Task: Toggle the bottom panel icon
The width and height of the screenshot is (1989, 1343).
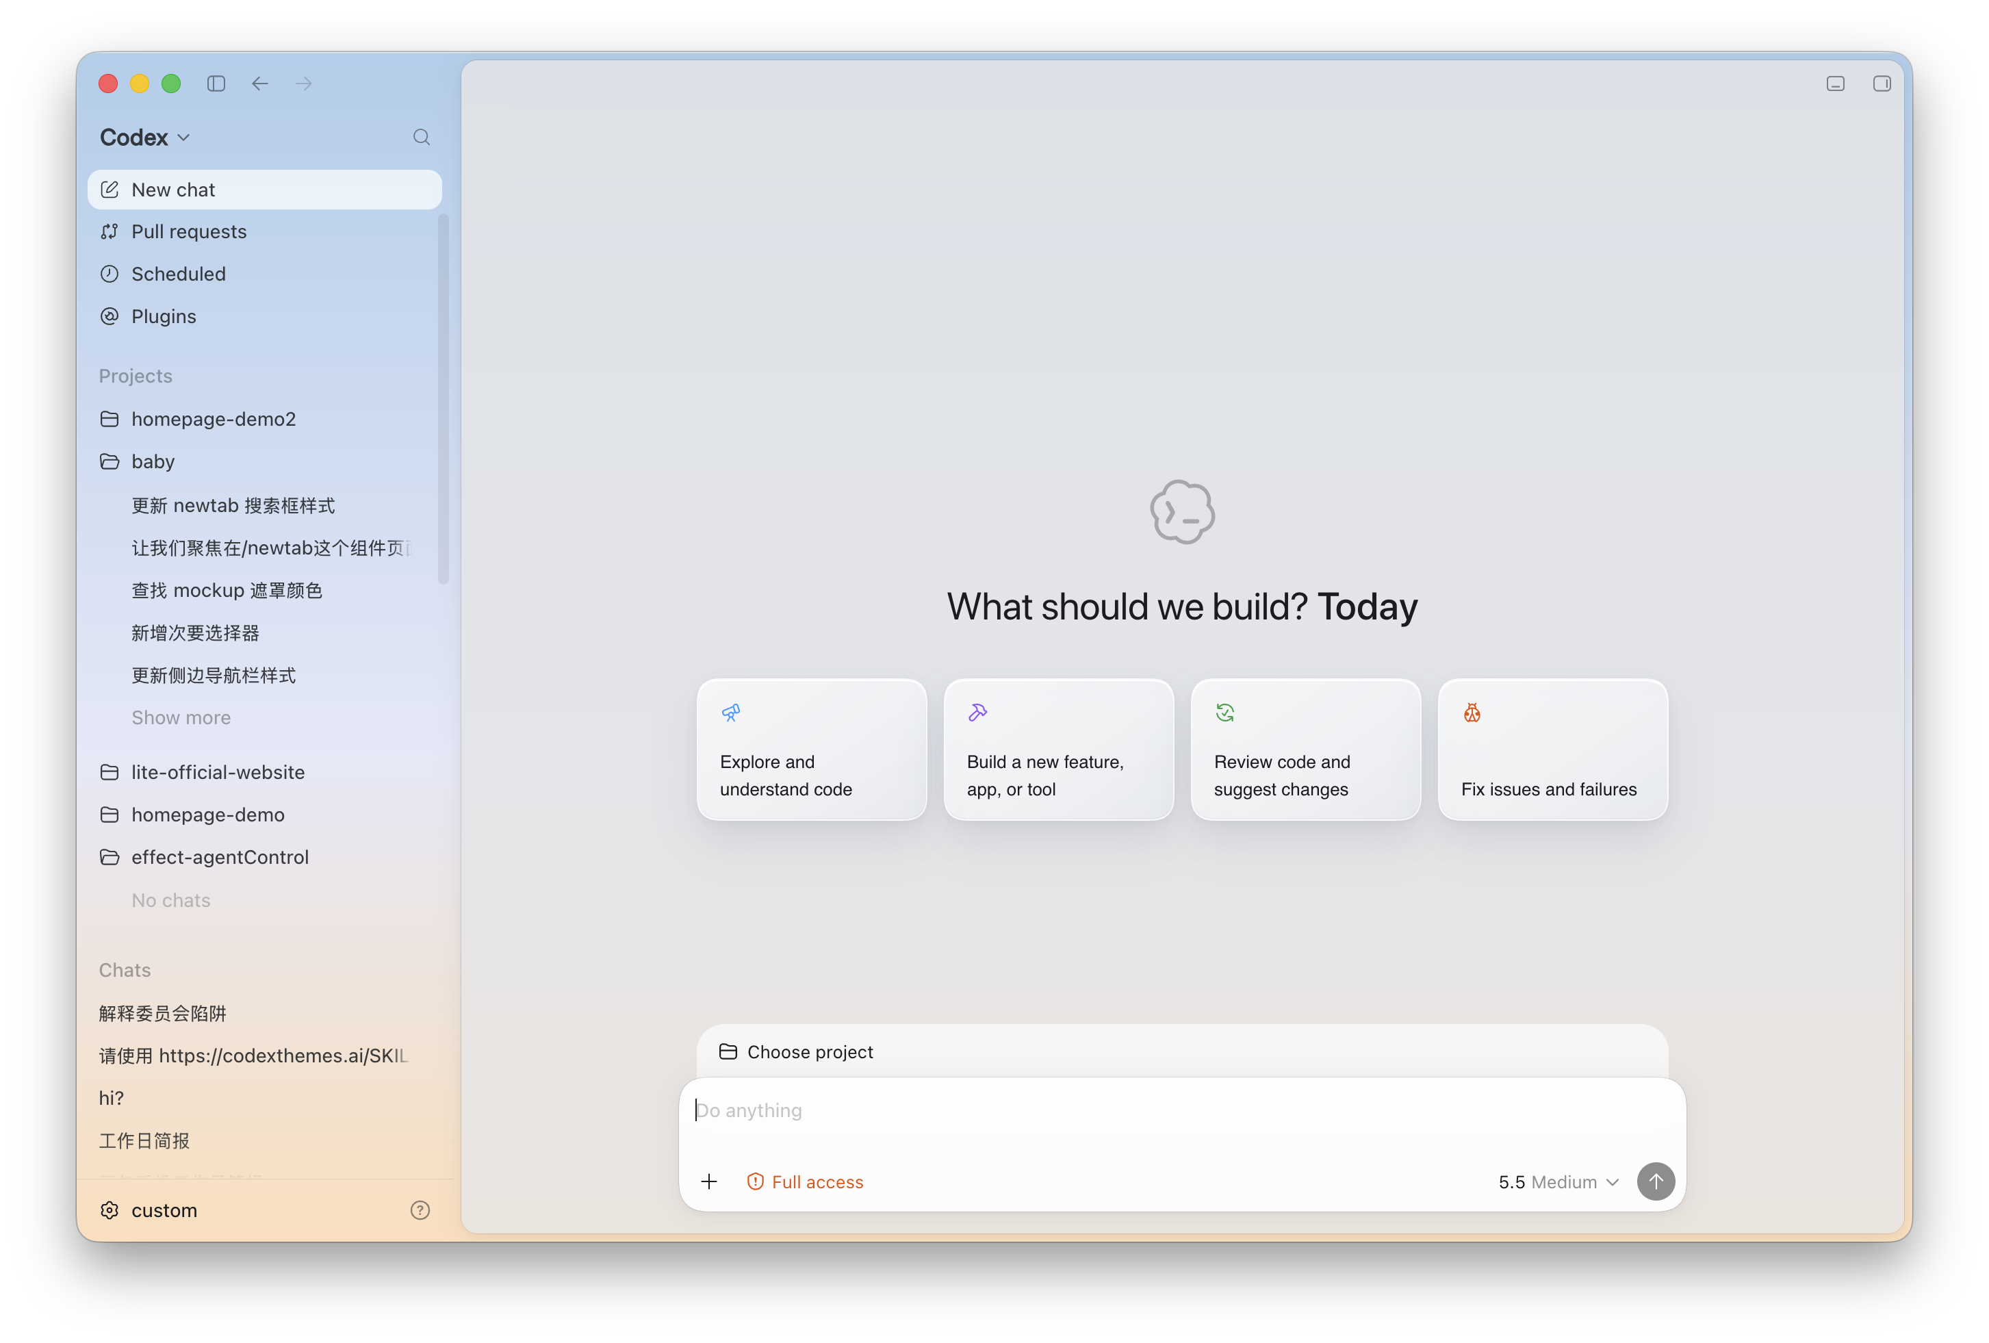Action: (x=1835, y=83)
